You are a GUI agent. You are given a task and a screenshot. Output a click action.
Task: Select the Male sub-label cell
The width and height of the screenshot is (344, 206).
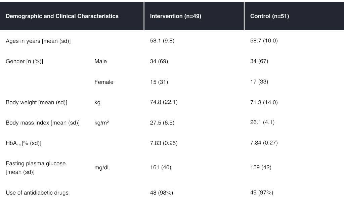point(100,62)
